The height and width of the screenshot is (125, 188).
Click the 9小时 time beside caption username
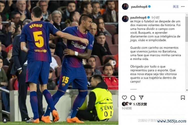155,18
